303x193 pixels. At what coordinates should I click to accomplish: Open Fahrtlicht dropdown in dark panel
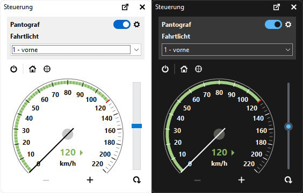pos(227,50)
